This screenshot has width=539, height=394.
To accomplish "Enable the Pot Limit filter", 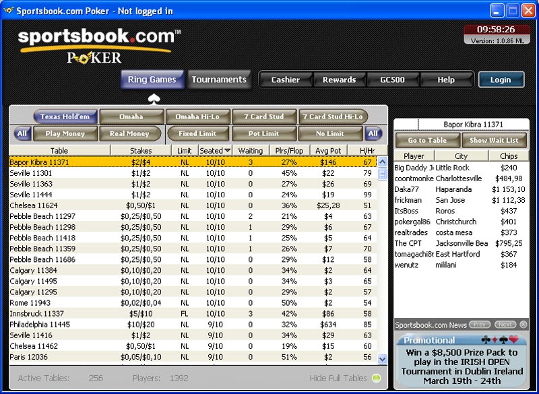I will click(x=263, y=133).
